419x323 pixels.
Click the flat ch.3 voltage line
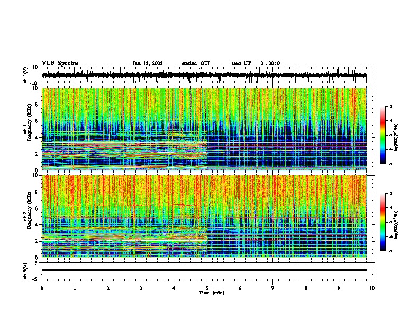[204, 270]
